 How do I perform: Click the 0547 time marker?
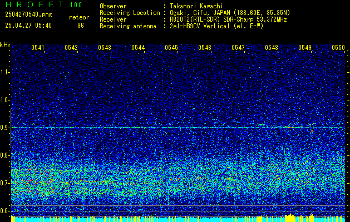238,47
